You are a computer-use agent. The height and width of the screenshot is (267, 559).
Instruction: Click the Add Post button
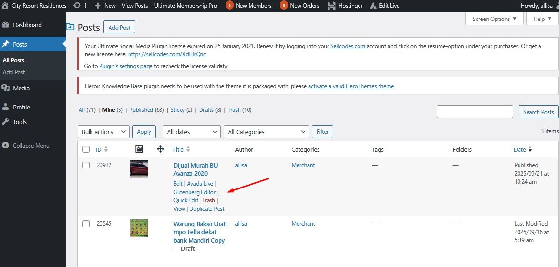point(120,27)
